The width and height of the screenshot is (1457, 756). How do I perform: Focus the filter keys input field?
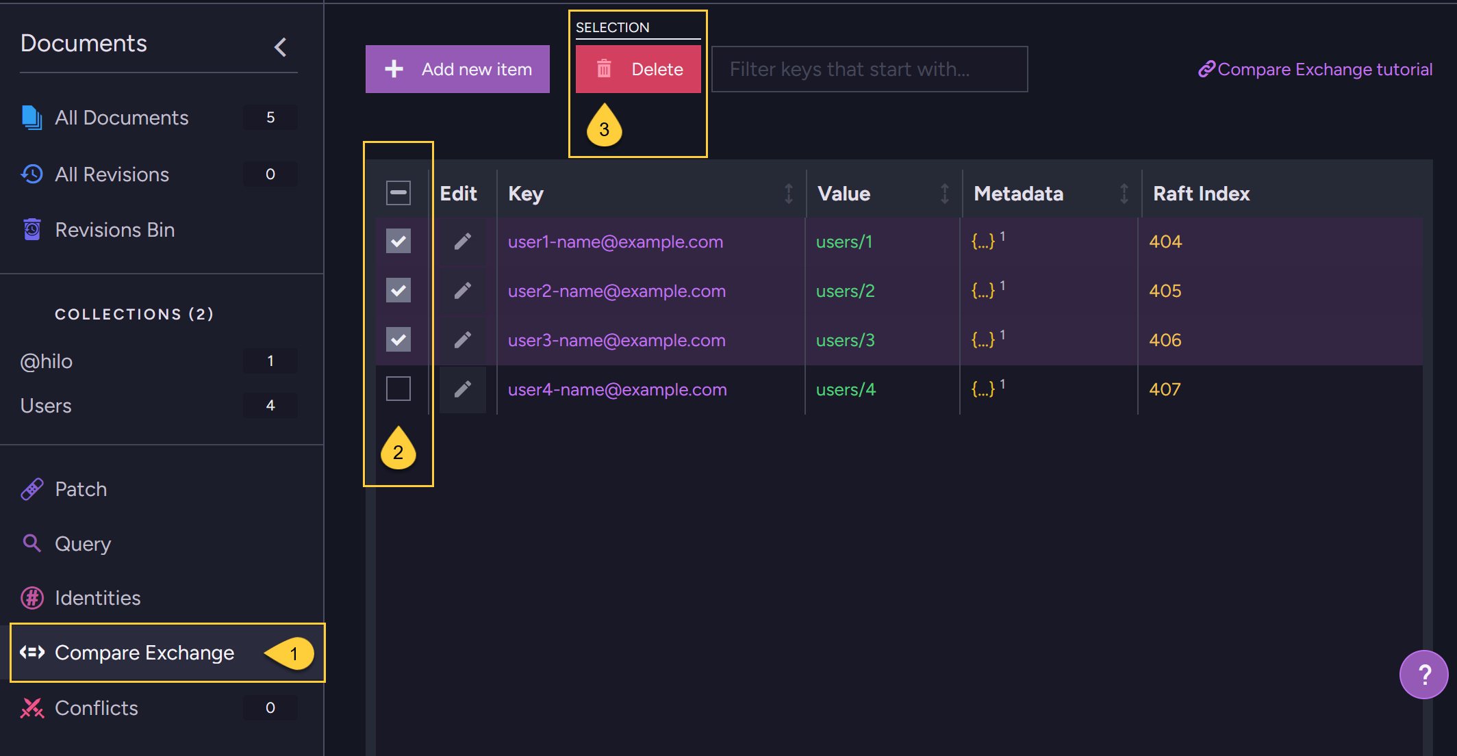(870, 69)
